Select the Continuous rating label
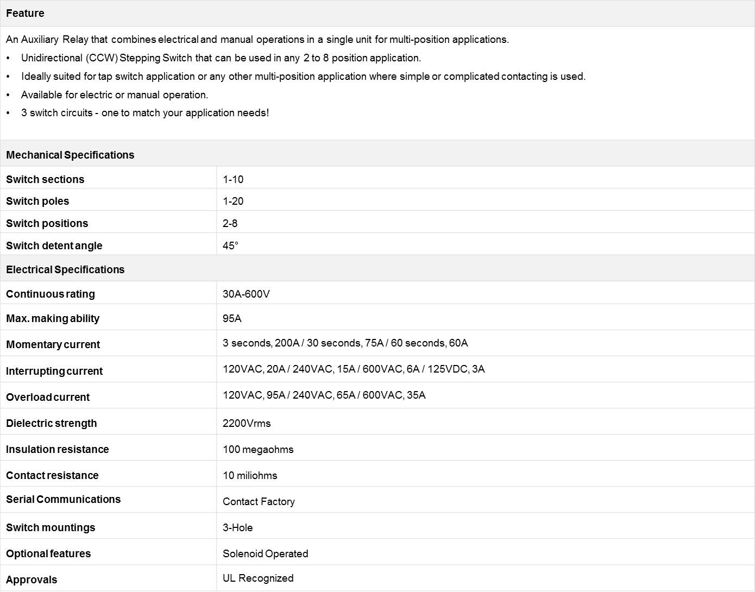The width and height of the screenshot is (755, 592). [51, 294]
